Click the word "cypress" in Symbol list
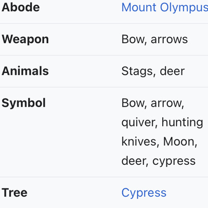Viewport: 208px width, 208px height. click(x=174, y=162)
